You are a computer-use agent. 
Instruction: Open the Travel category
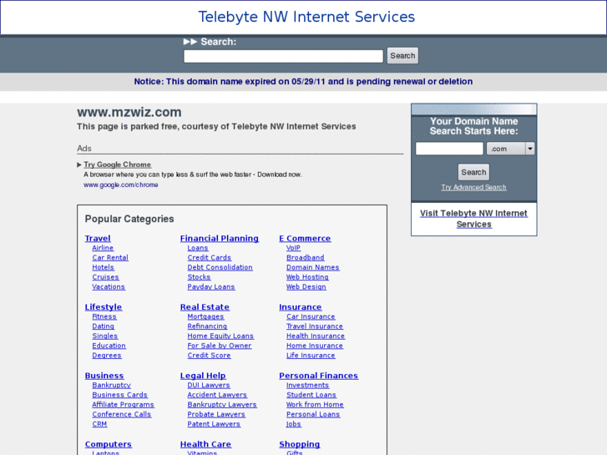tap(98, 239)
